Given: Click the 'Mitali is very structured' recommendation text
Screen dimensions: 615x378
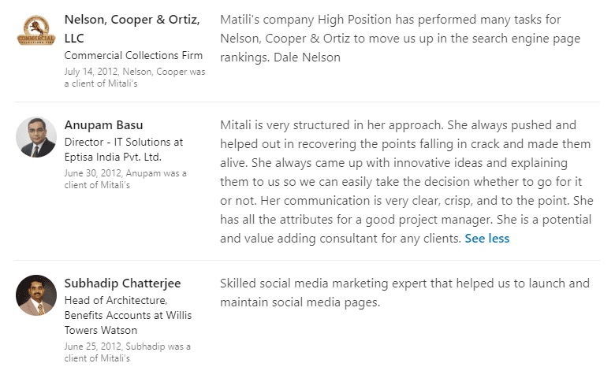Looking at the screenshot, I should click(x=406, y=181).
